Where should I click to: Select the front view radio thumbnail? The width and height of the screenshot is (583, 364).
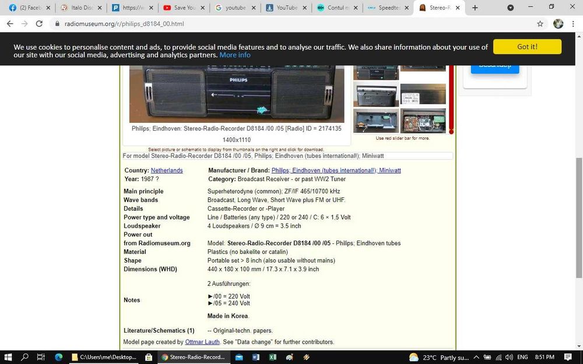coord(375,72)
